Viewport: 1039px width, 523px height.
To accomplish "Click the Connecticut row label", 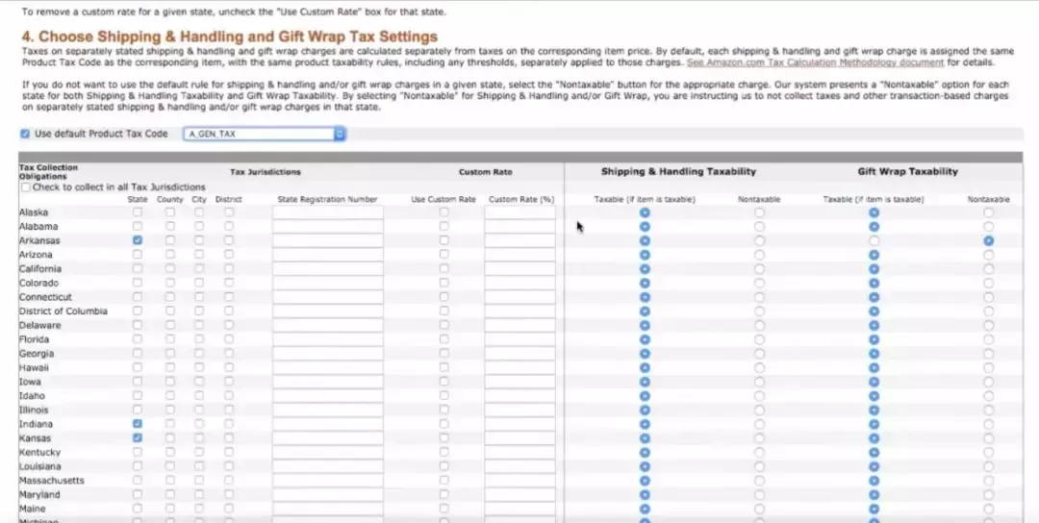I will click(x=45, y=297).
